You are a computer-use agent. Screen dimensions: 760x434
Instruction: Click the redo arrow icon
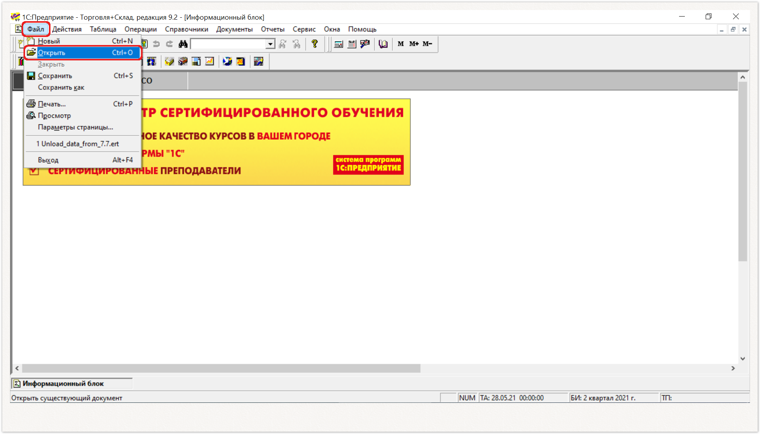tap(169, 44)
